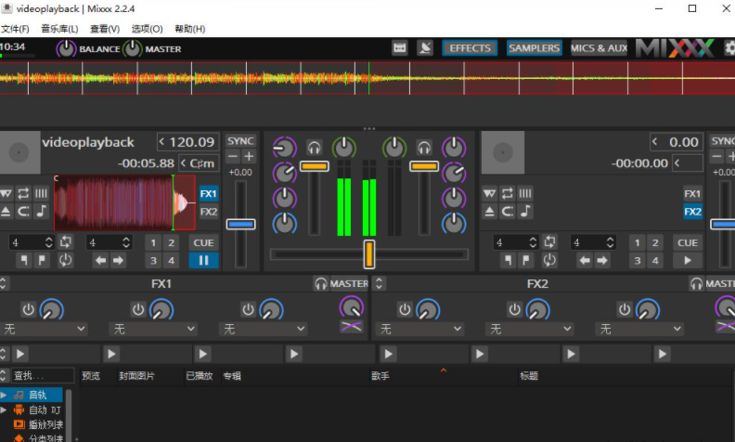Set the loop-out marker on left deck
Viewport: 735px width, 442px height.
pyautogui.click(x=42, y=260)
